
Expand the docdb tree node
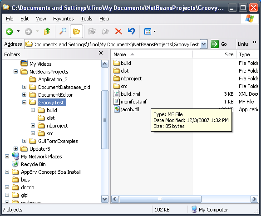click(x=7, y=187)
